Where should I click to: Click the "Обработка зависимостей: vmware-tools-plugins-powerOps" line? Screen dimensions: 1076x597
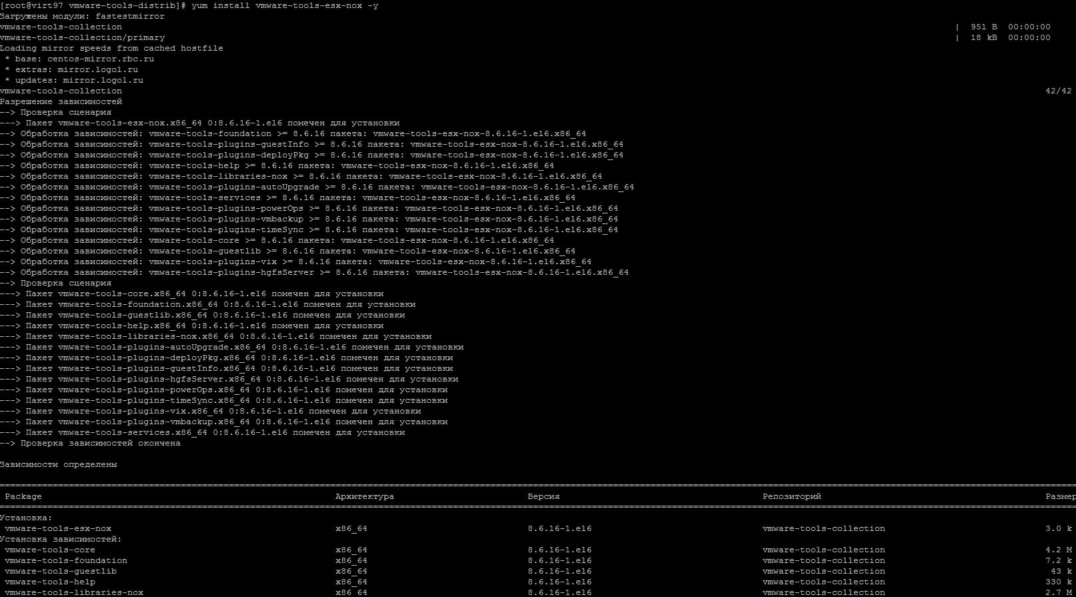(309, 208)
